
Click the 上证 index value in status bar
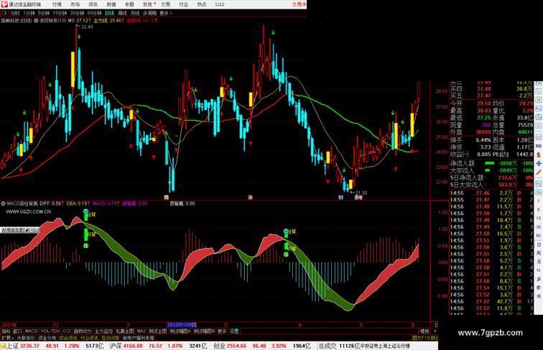tap(29, 346)
